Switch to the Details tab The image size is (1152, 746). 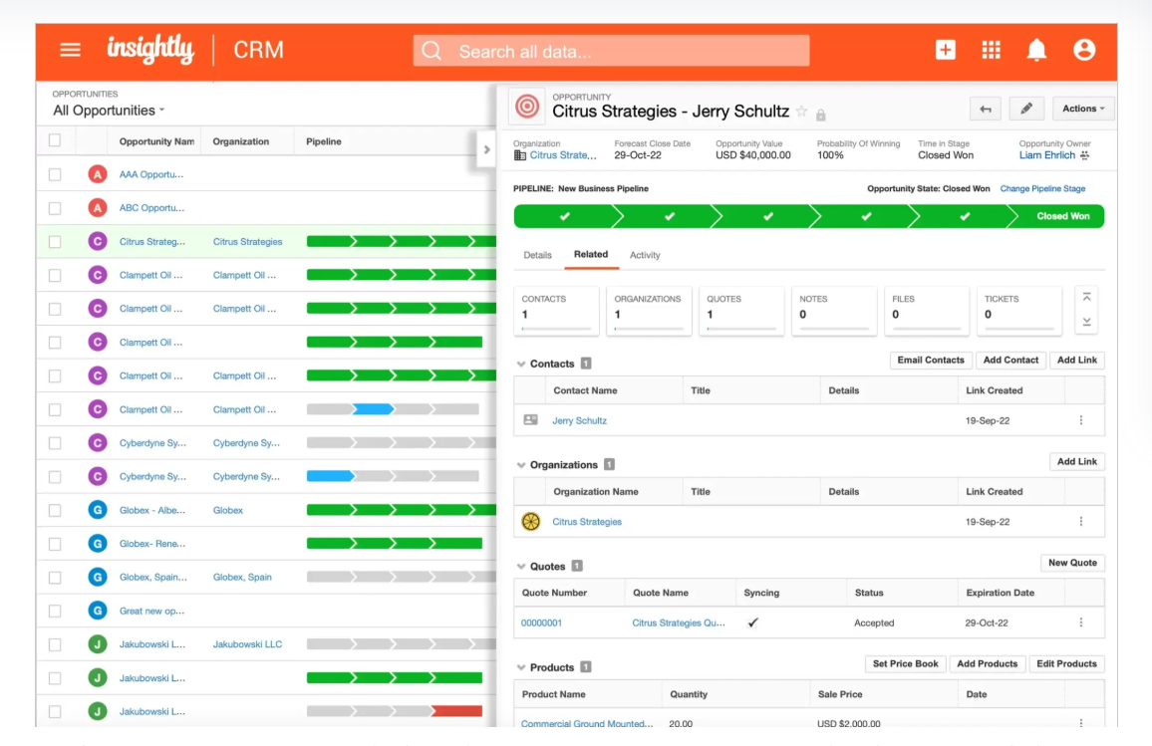tap(537, 255)
